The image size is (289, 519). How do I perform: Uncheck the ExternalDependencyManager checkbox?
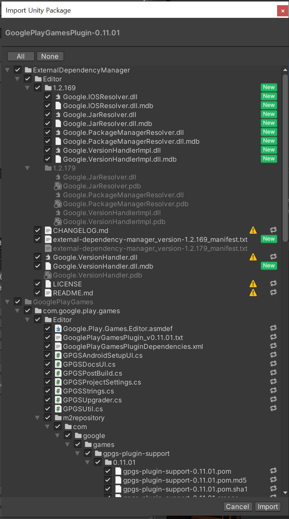point(17,70)
